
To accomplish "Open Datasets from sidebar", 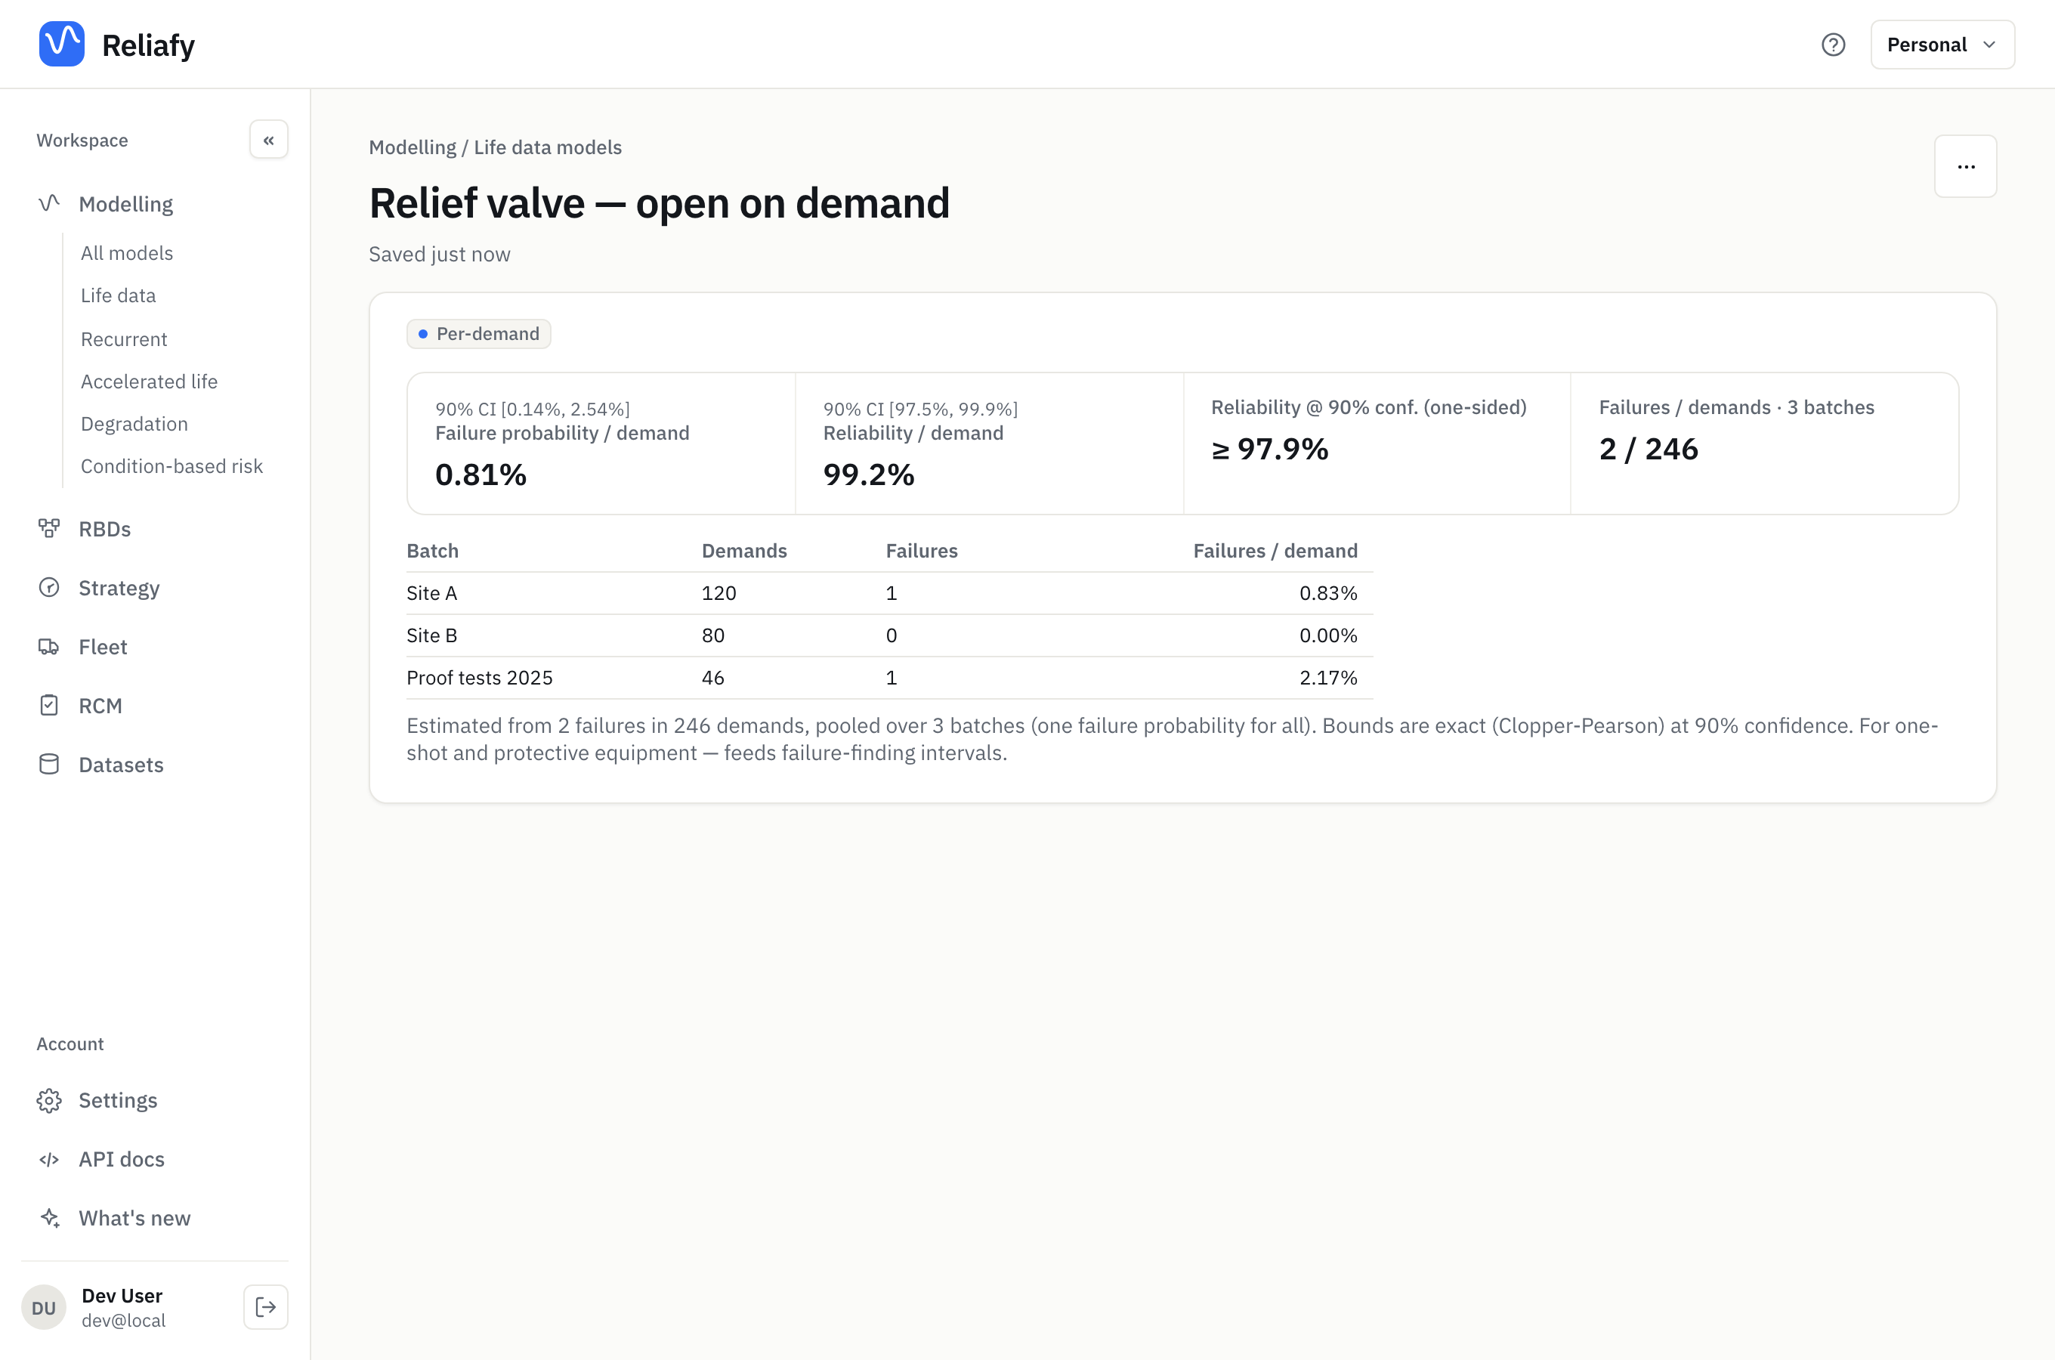I will (x=122, y=764).
